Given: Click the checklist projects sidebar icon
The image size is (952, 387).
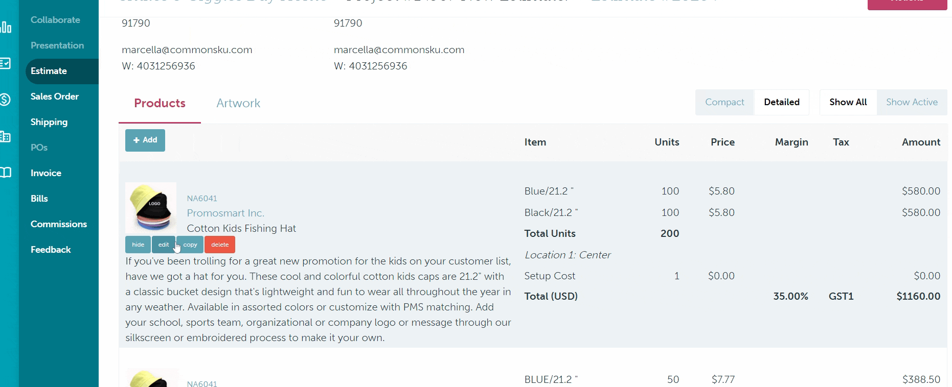Looking at the screenshot, I should point(5,63).
